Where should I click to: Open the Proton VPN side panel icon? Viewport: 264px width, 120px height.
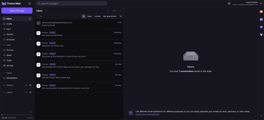261,35
